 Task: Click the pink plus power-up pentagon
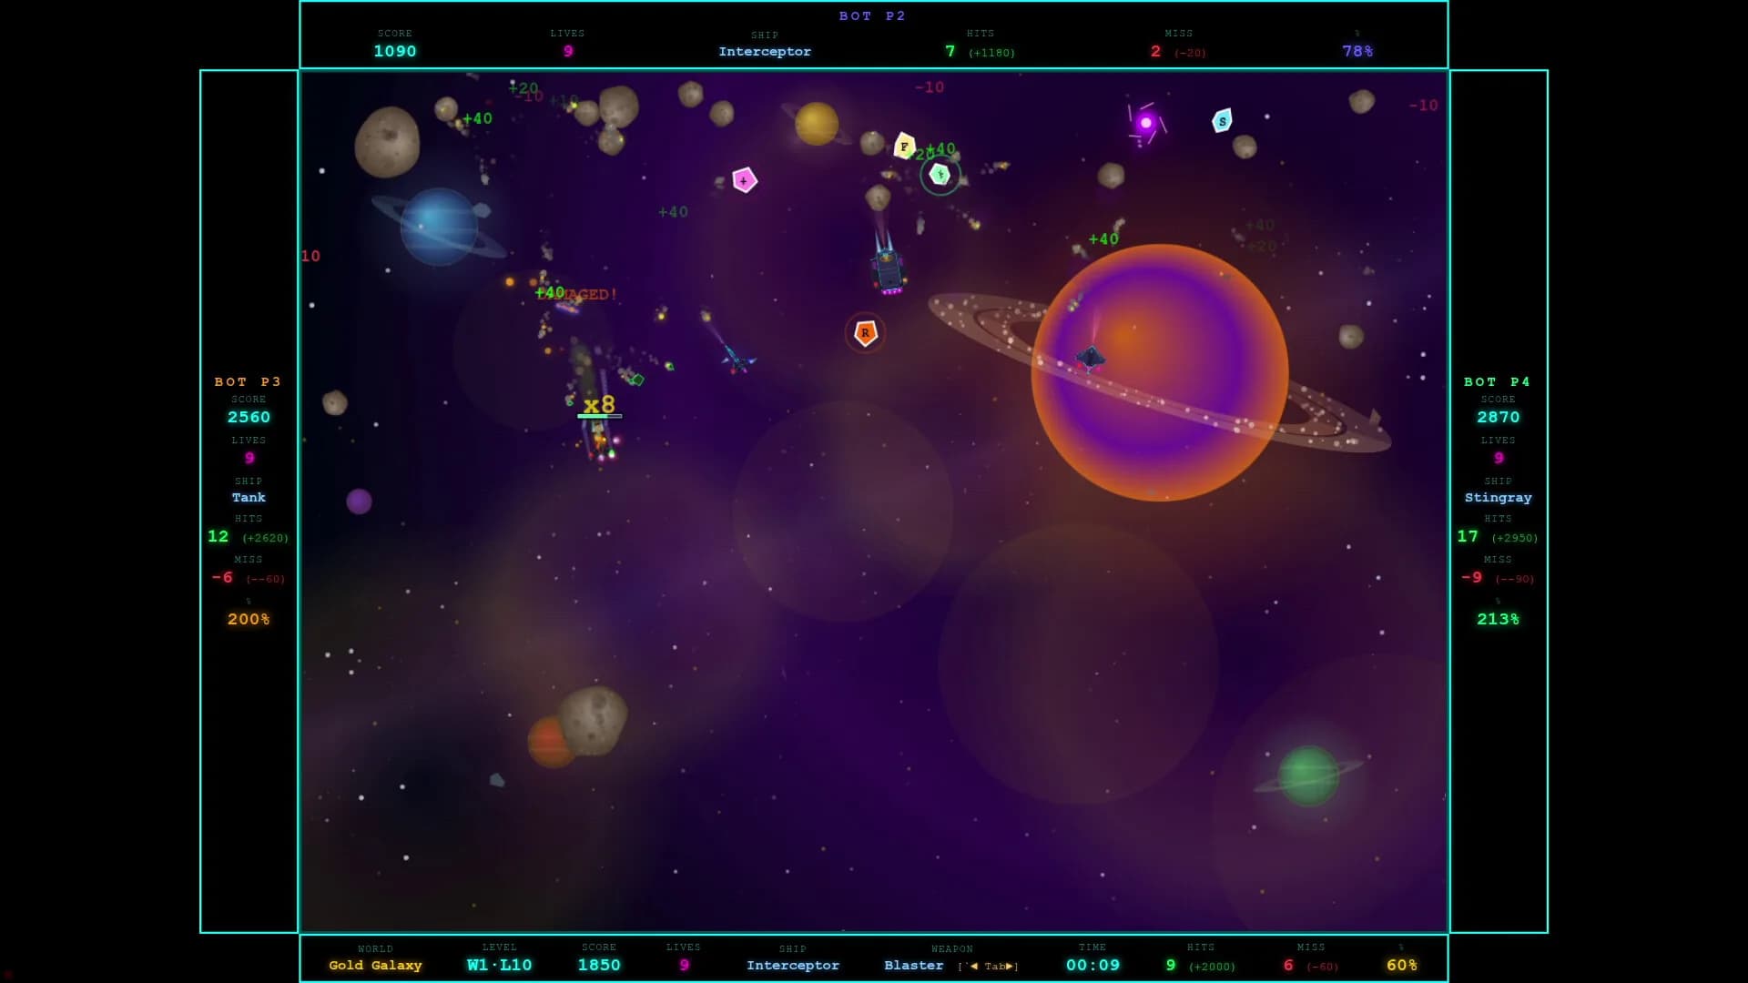pyautogui.click(x=745, y=180)
